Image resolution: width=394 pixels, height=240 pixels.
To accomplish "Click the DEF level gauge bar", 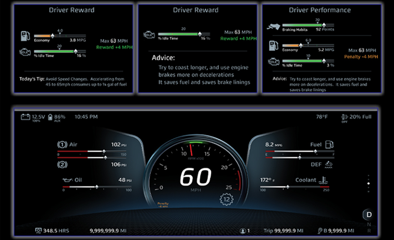I will coord(300,157).
